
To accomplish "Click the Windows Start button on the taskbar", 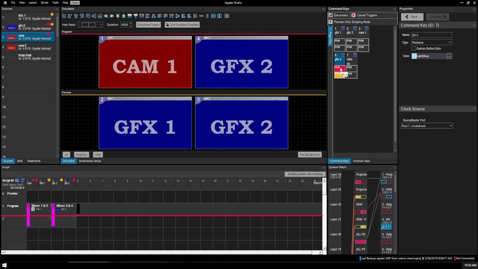I will click(5, 265).
